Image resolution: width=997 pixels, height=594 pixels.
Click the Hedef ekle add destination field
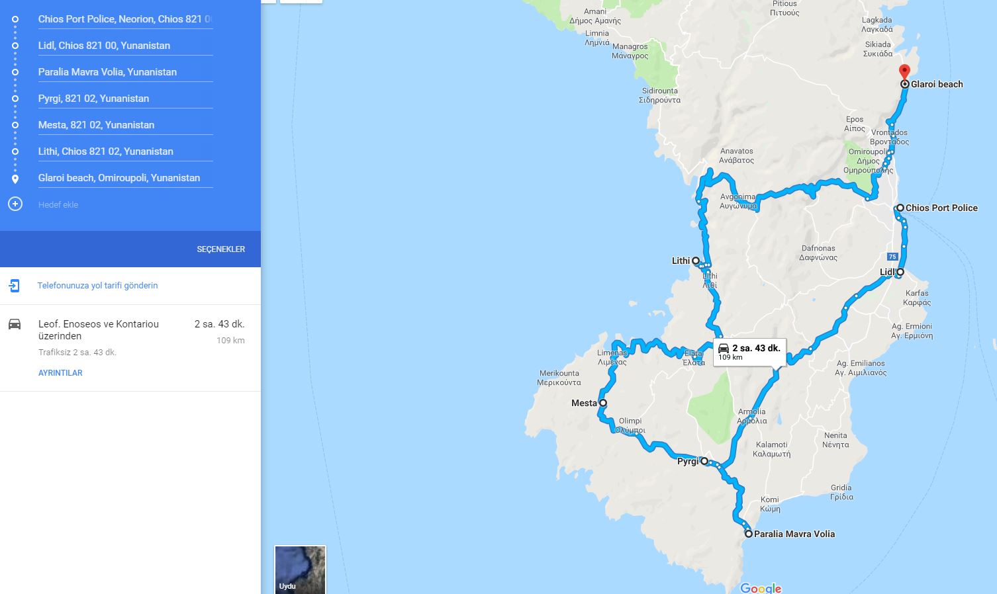click(125, 204)
